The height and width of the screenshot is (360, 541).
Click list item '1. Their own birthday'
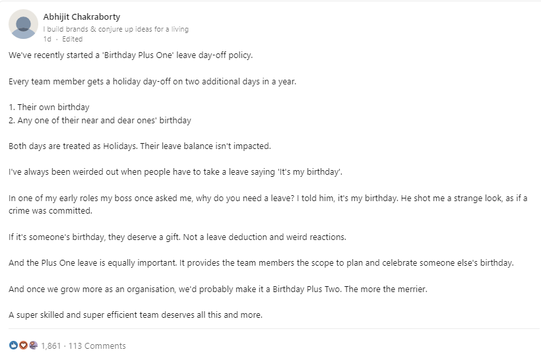tap(49, 107)
